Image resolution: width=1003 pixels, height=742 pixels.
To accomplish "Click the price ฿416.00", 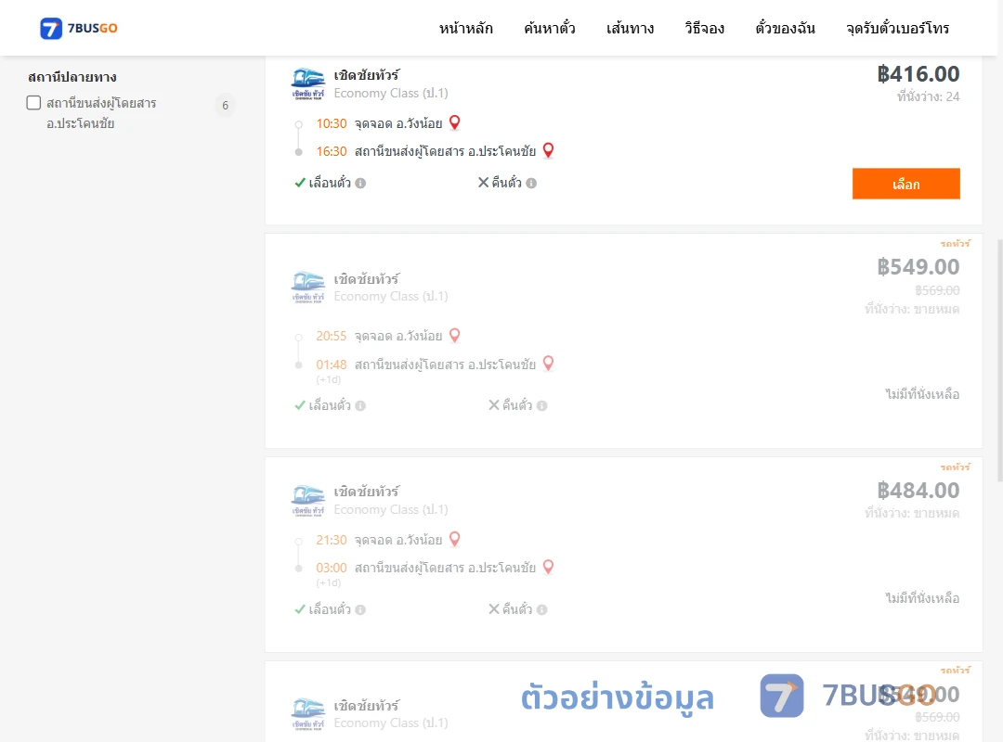I will [x=918, y=74].
